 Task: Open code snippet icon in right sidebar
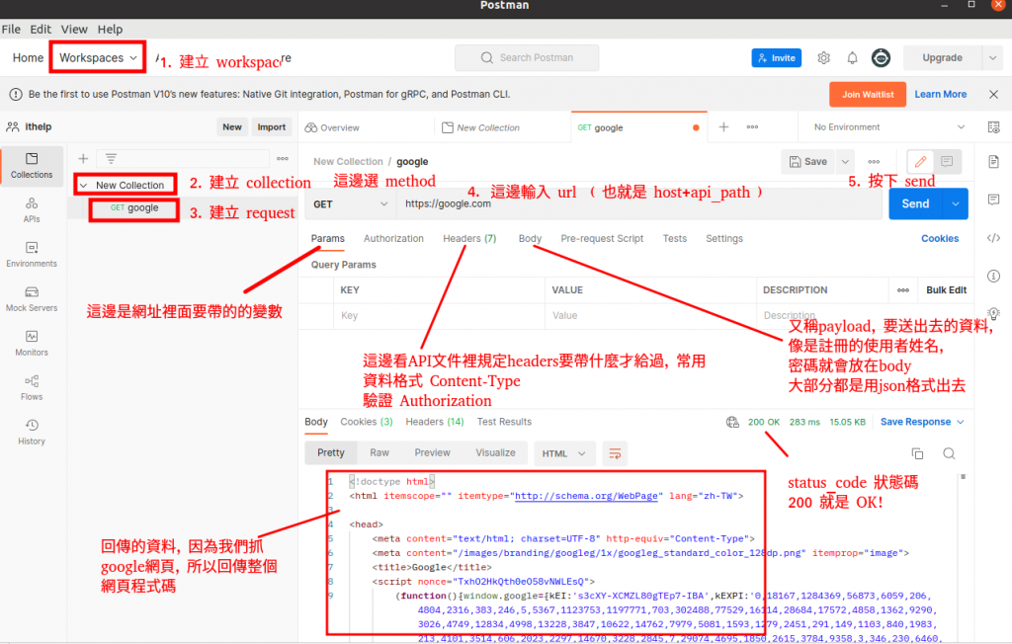pos(994,238)
